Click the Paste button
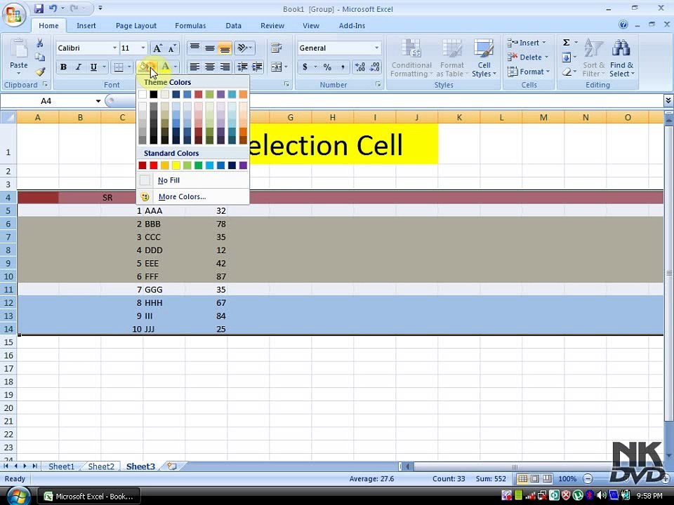The height and width of the screenshot is (505, 674). click(x=18, y=57)
